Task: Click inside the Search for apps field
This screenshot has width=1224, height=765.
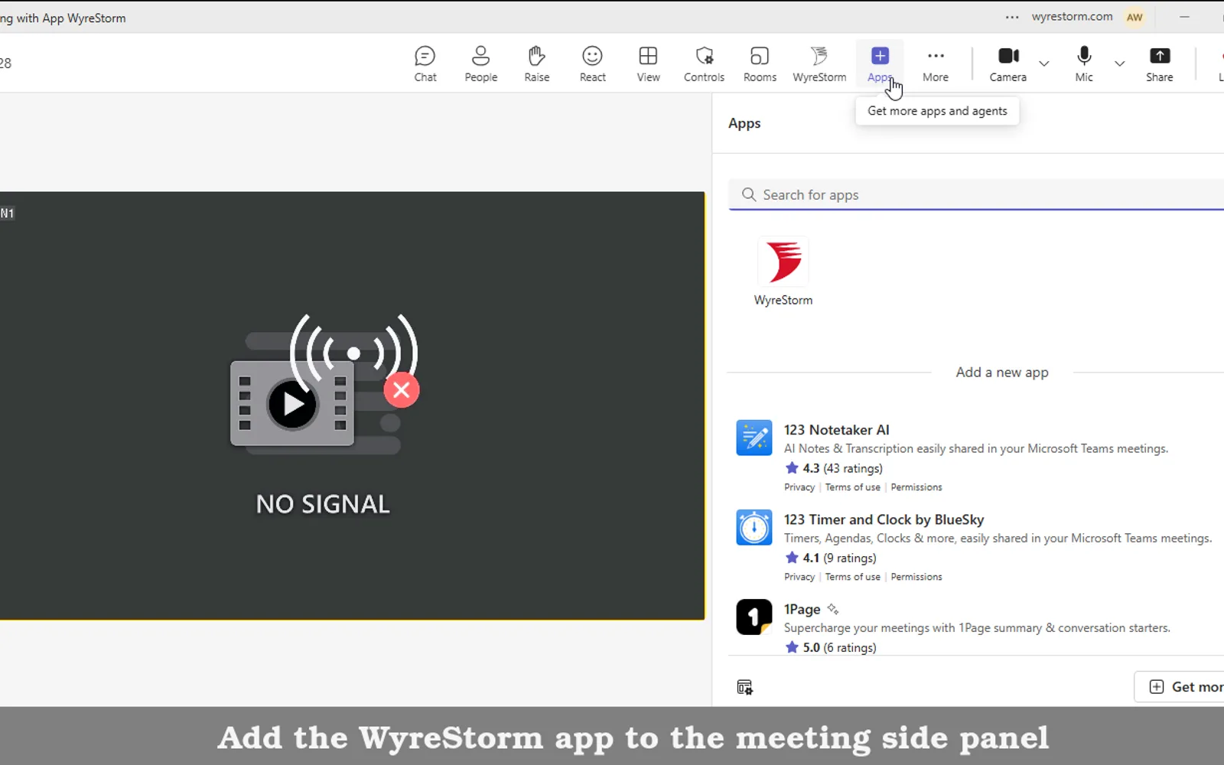Action: coord(976,194)
